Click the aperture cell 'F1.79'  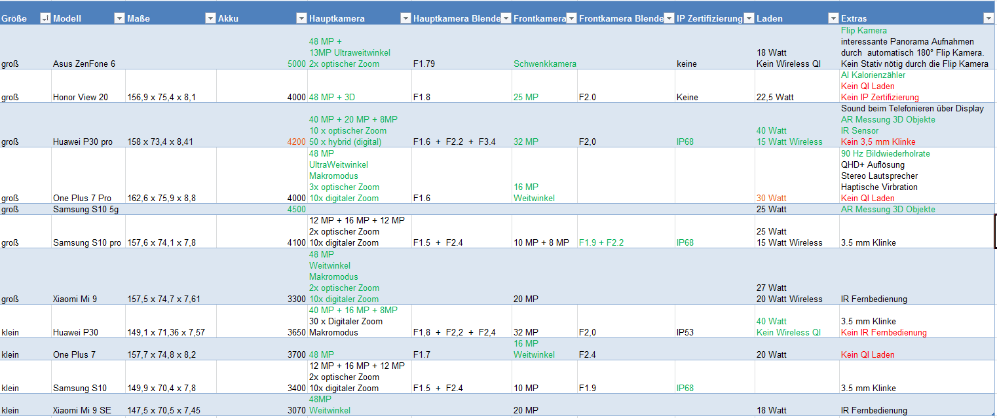(462, 47)
